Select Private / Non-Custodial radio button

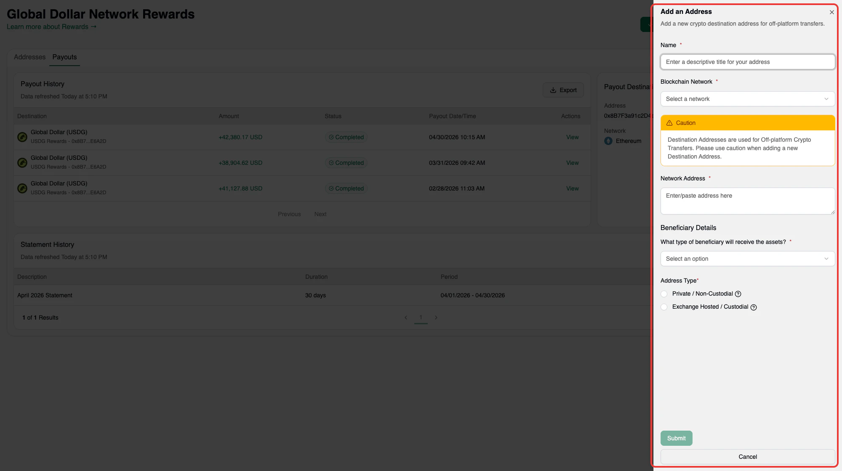(x=664, y=294)
